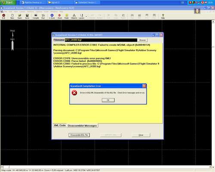
Task: Click the Map scale status bar text
Action: 32,170
